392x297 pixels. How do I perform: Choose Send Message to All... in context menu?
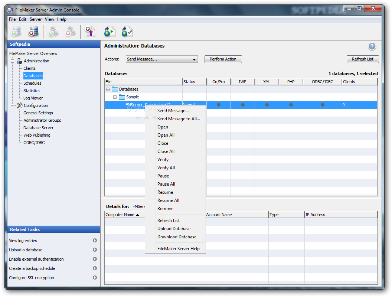tap(175, 119)
